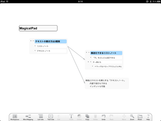Create a new List note
This screenshot has width=161, height=121.
point(41,117)
